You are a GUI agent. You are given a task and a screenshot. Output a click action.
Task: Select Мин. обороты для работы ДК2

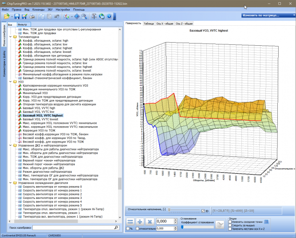click(x=43, y=168)
